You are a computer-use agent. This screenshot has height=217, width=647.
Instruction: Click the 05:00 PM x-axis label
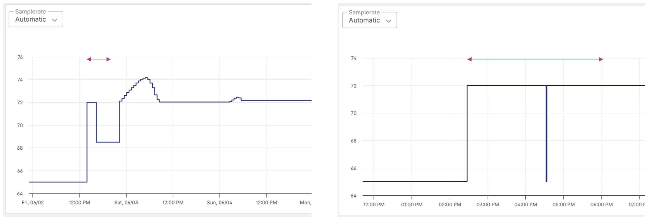[x=563, y=205]
